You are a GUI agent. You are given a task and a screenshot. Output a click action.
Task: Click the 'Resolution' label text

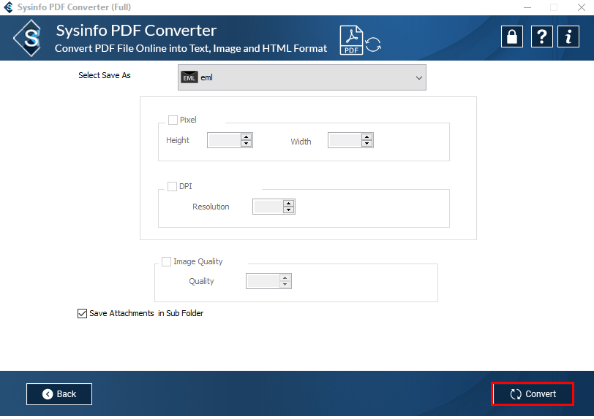coord(211,207)
